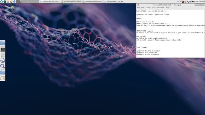This screenshot has height=115, width=205.
Task: Open the blue folder icon in side panel
Action: click(3, 73)
